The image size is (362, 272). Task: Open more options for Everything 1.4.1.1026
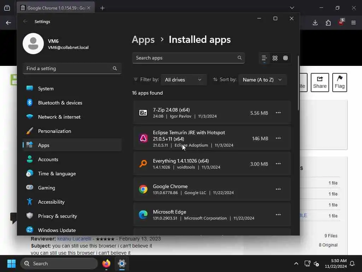coord(278,164)
